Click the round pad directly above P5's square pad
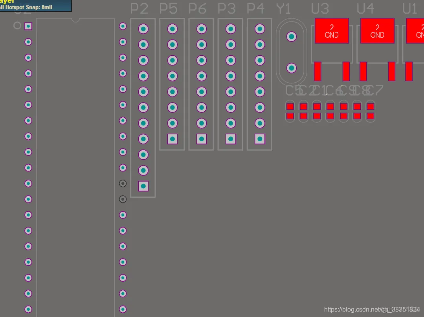 pos(172,124)
